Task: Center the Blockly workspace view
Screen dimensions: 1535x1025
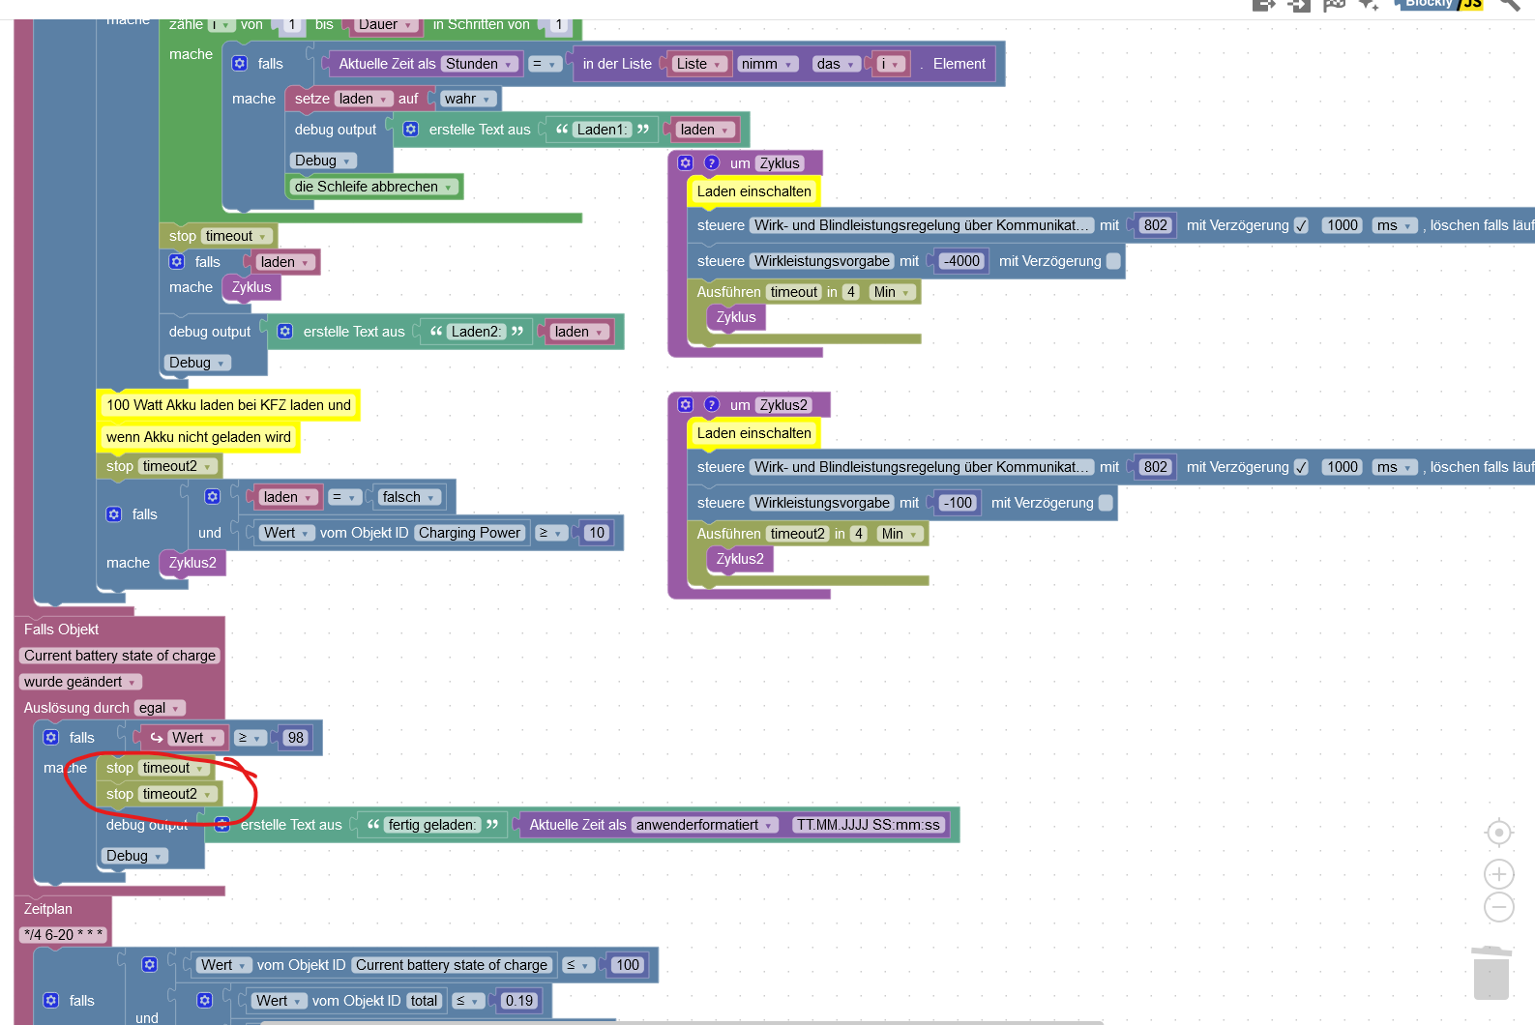Action: 1498,833
